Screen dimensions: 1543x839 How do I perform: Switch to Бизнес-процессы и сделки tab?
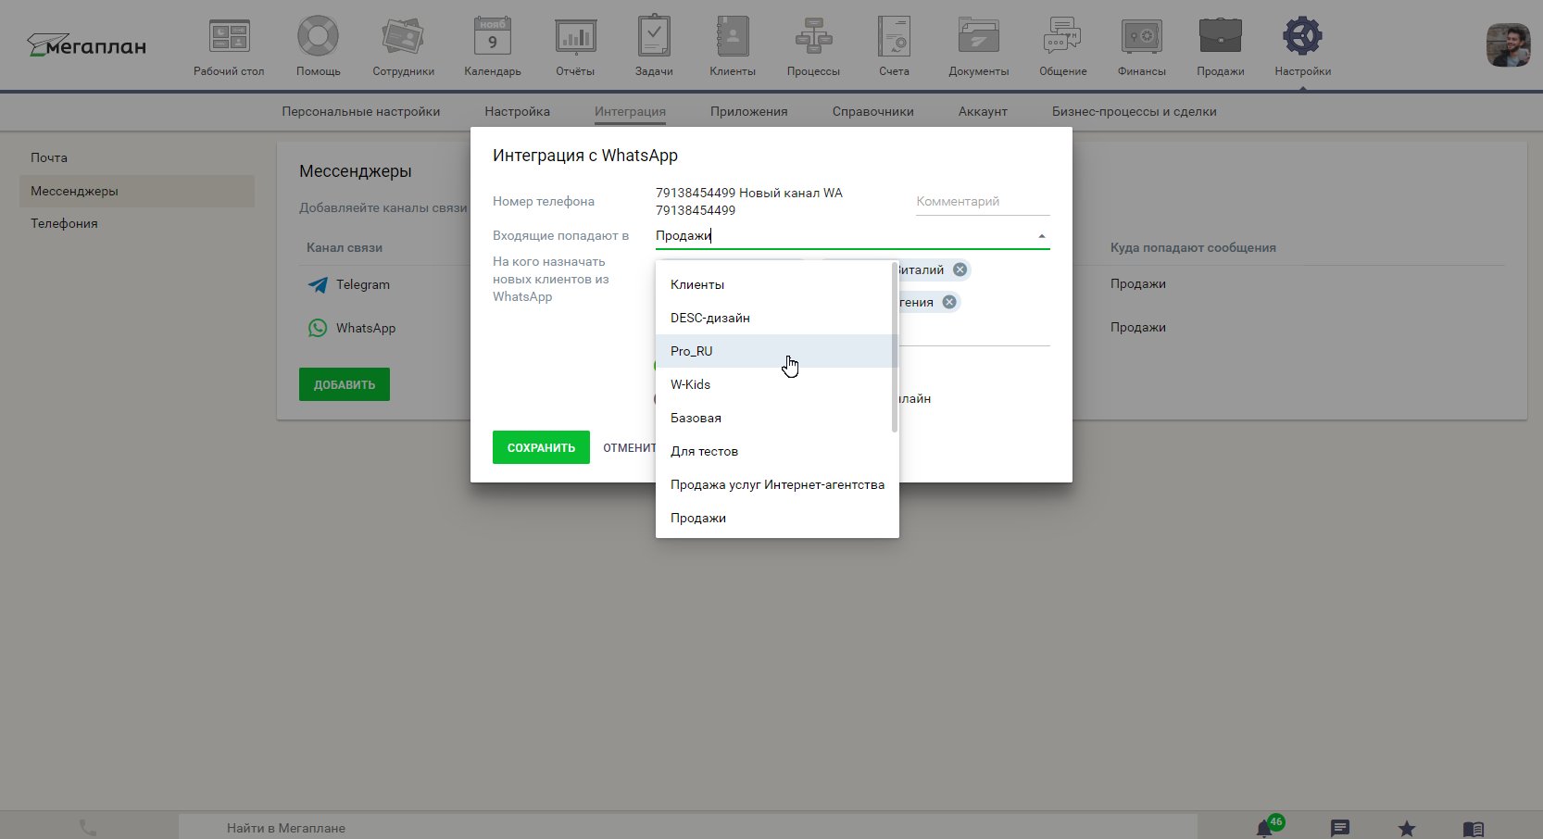[x=1134, y=111]
